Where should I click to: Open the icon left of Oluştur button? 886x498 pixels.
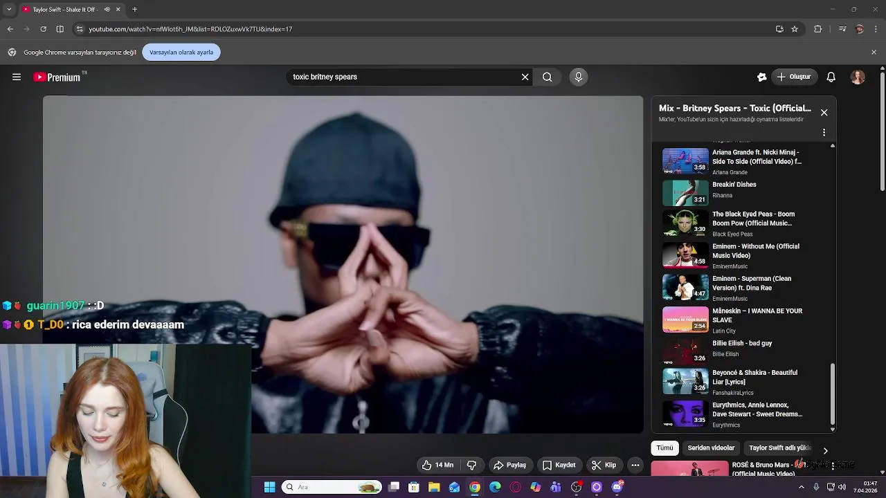tap(761, 77)
